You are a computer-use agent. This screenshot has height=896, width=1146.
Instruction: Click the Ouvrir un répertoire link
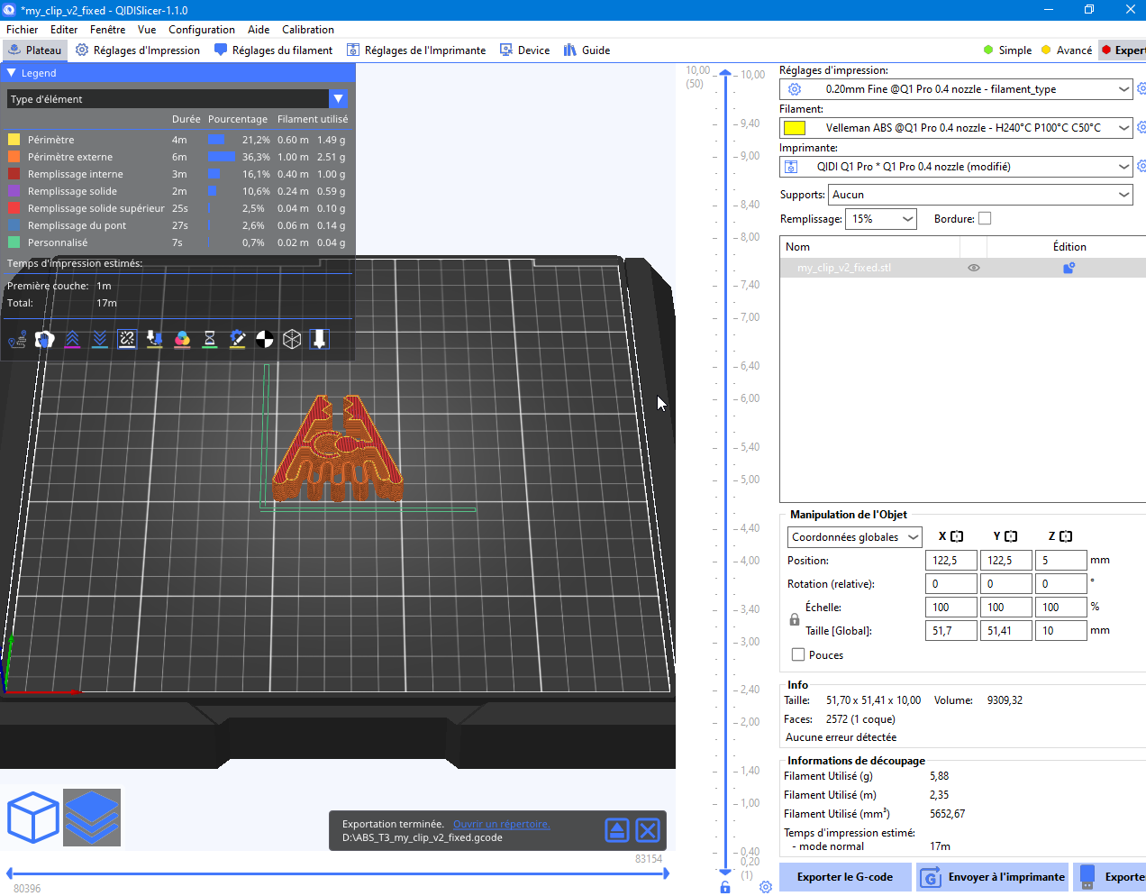[501, 824]
